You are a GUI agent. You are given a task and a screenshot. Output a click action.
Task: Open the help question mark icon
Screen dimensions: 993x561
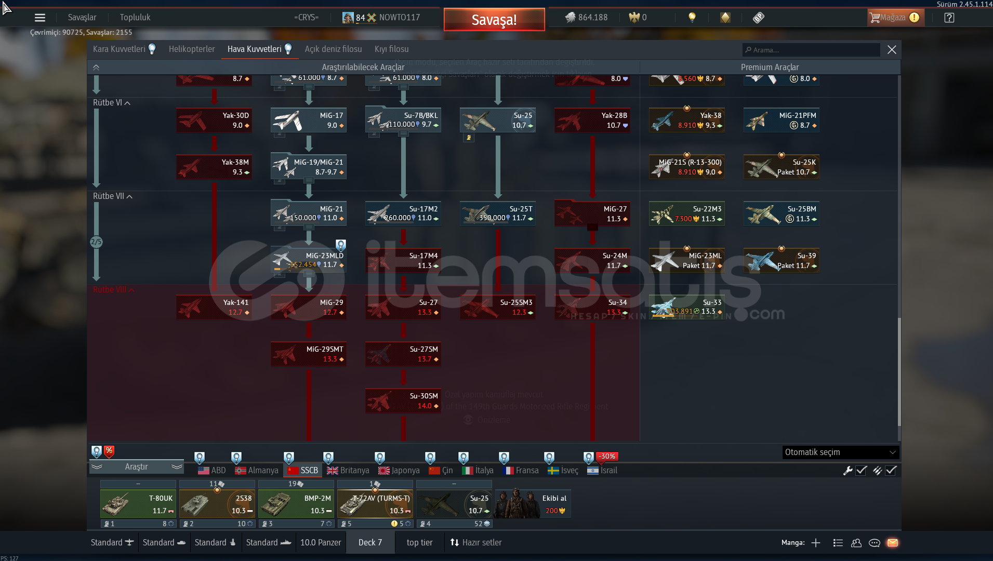(x=949, y=18)
